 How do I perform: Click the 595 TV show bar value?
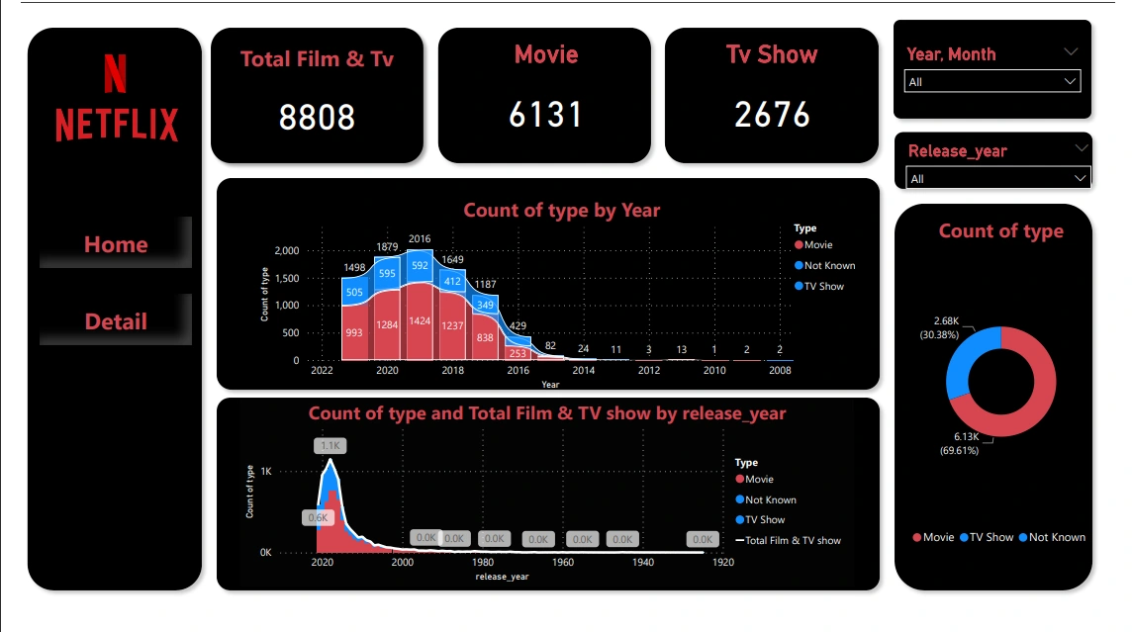click(387, 273)
